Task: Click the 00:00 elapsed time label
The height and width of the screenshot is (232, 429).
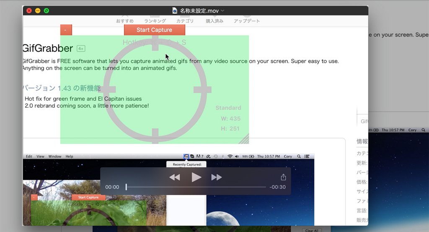Action: click(x=112, y=187)
